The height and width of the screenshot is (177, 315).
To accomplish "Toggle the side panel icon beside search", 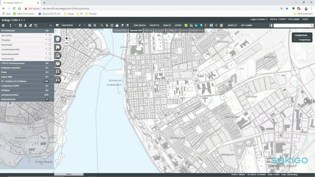I will 271,26.
